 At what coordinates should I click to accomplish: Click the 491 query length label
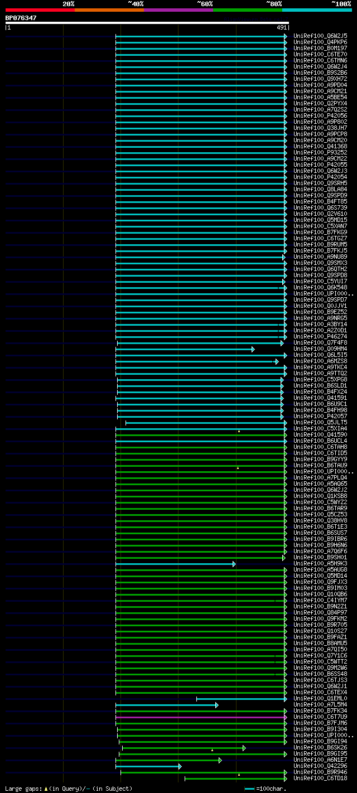[282, 27]
